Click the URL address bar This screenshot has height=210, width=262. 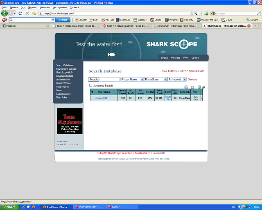coord(117,14)
